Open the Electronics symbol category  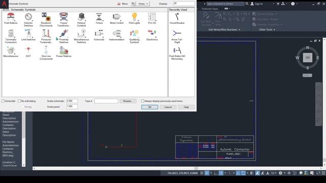pos(152,35)
